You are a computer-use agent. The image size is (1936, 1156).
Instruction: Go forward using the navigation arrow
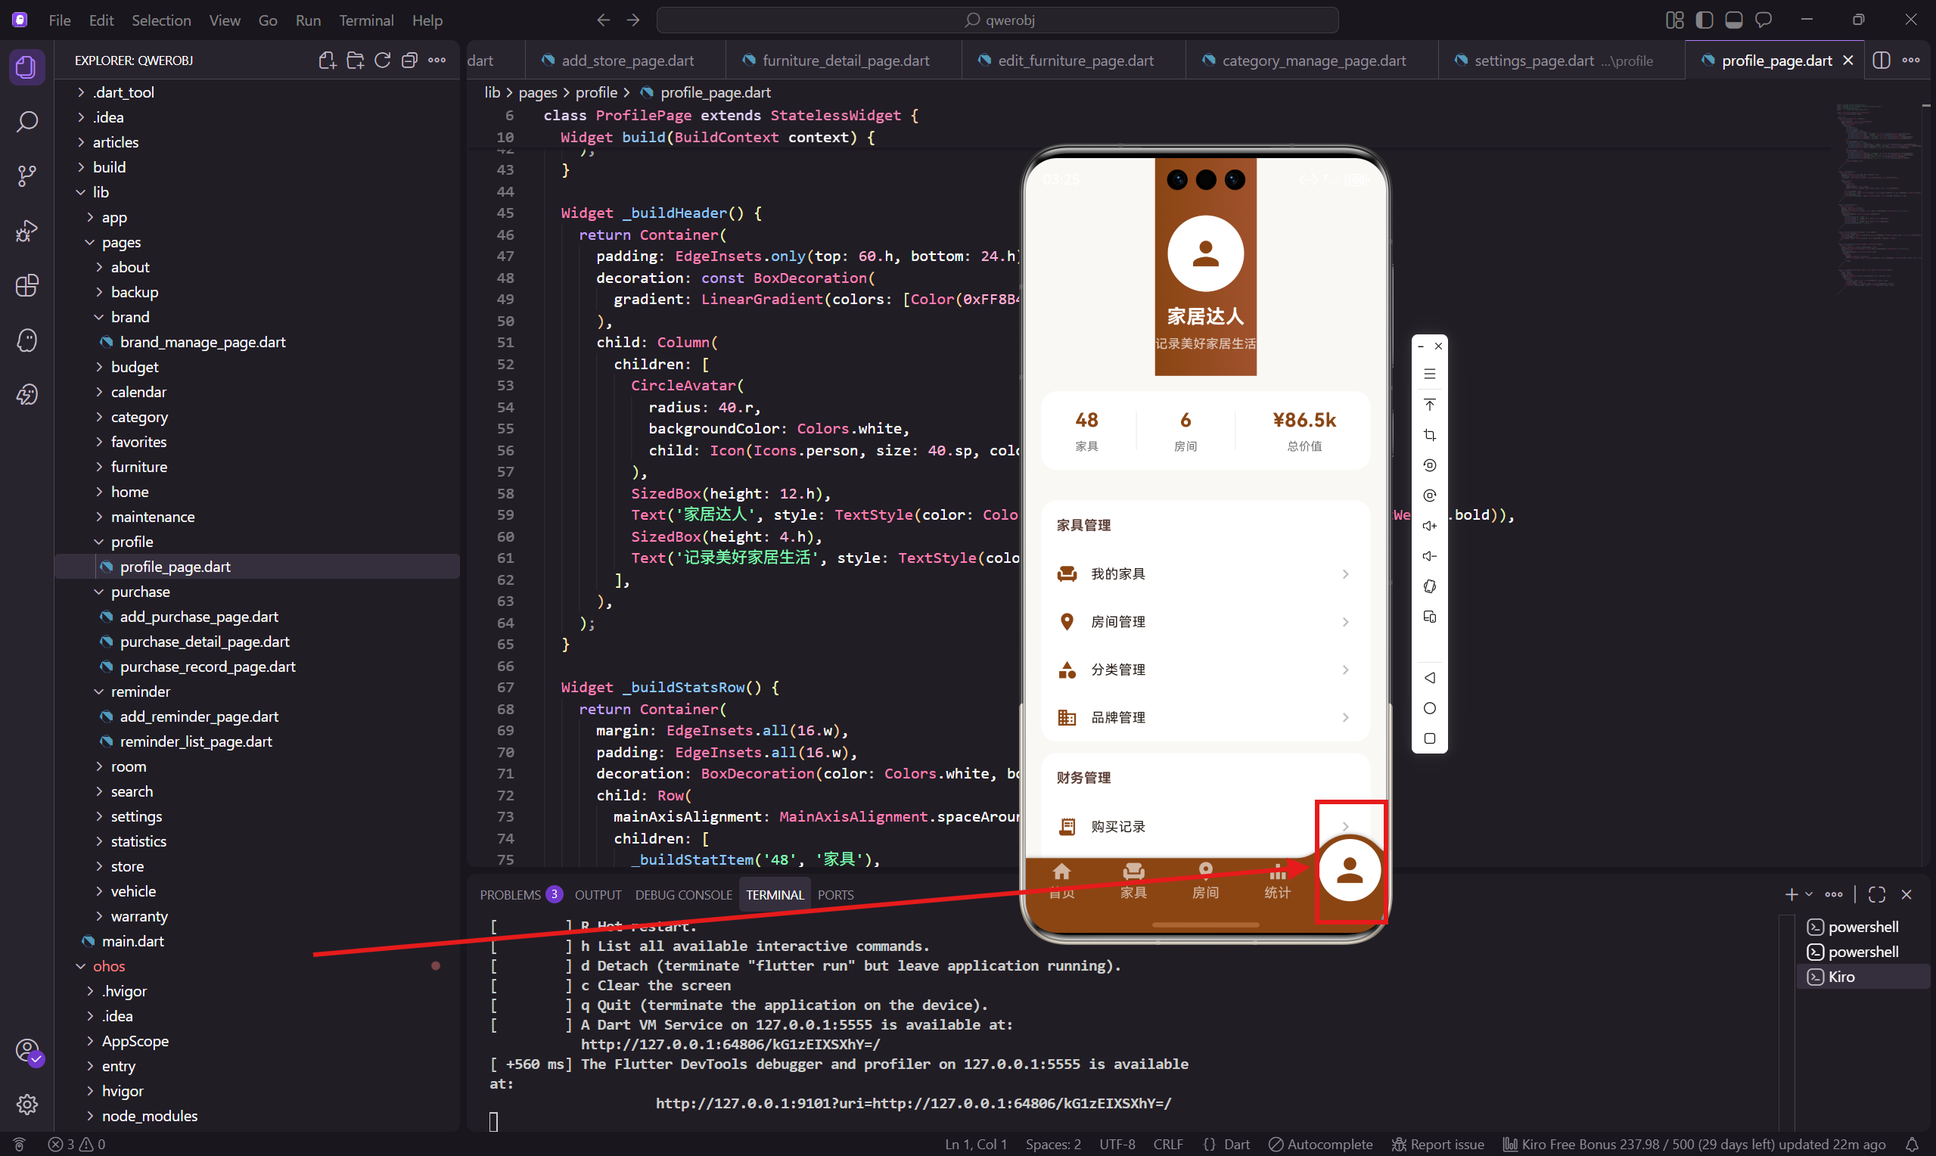click(x=633, y=20)
